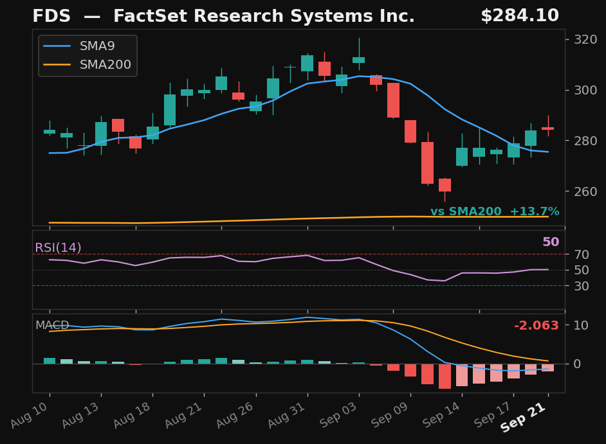The width and height of the screenshot is (606, 444).
Task: Click the 320 price axis label
Action: point(585,39)
